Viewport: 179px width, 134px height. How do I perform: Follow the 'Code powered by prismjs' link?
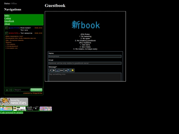[12, 112]
